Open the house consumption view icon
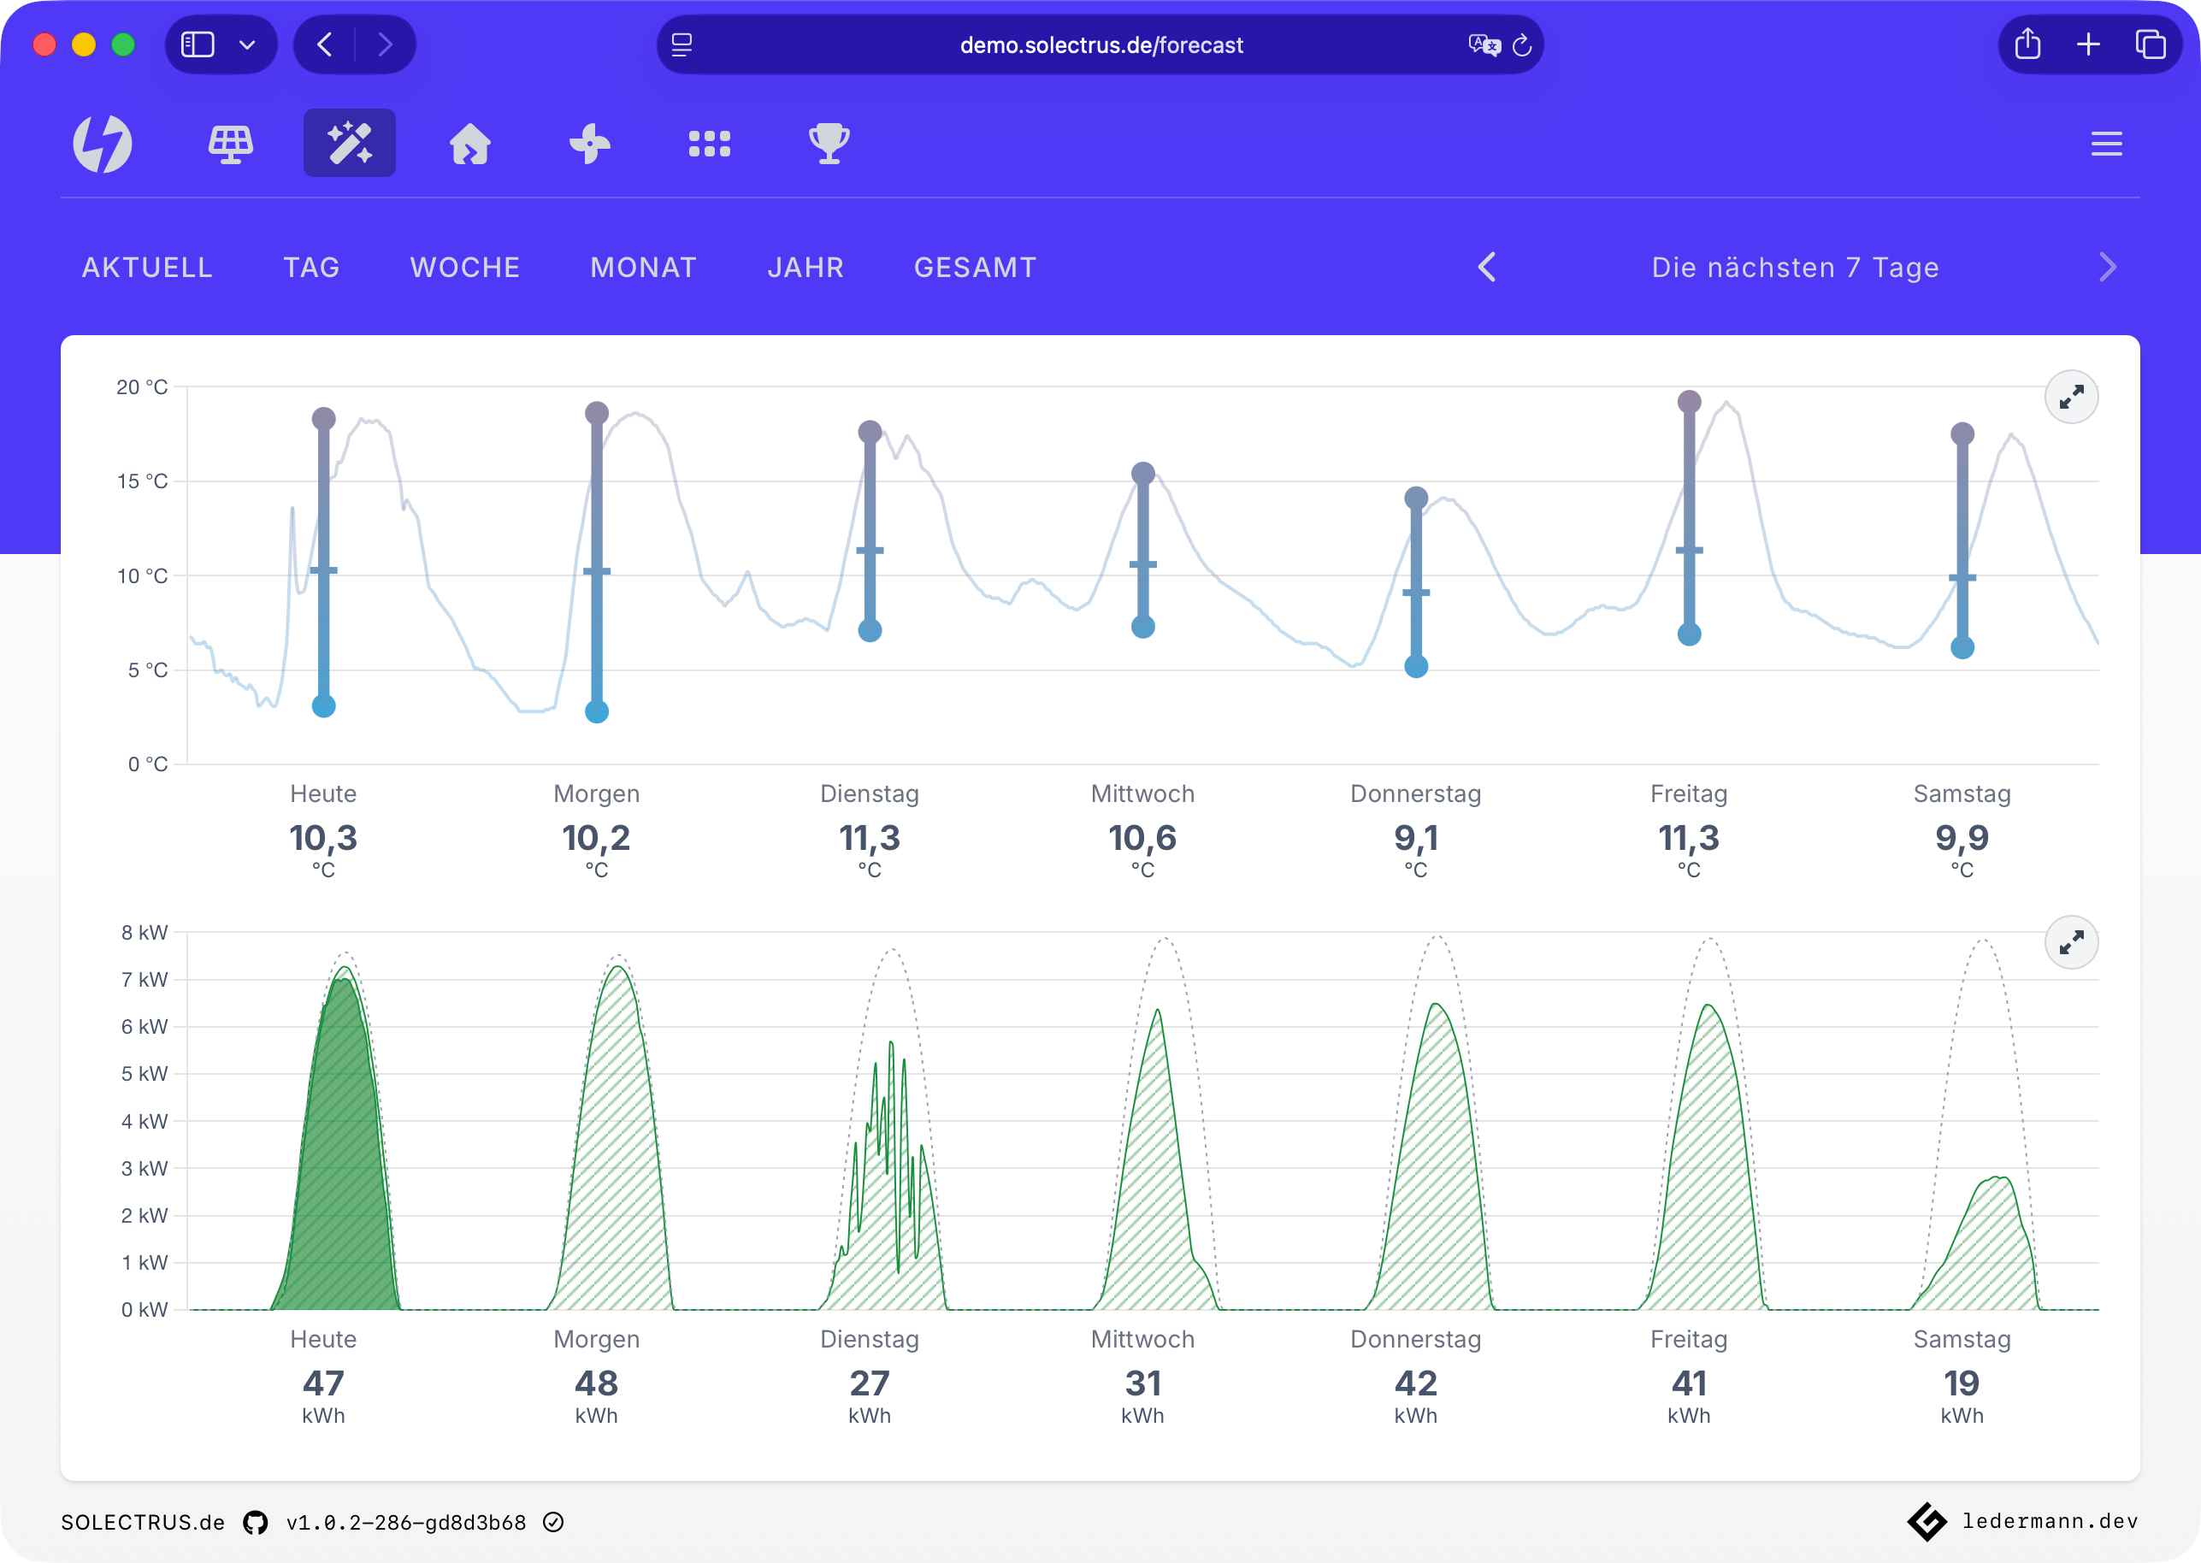The width and height of the screenshot is (2201, 1563). pos(469,145)
